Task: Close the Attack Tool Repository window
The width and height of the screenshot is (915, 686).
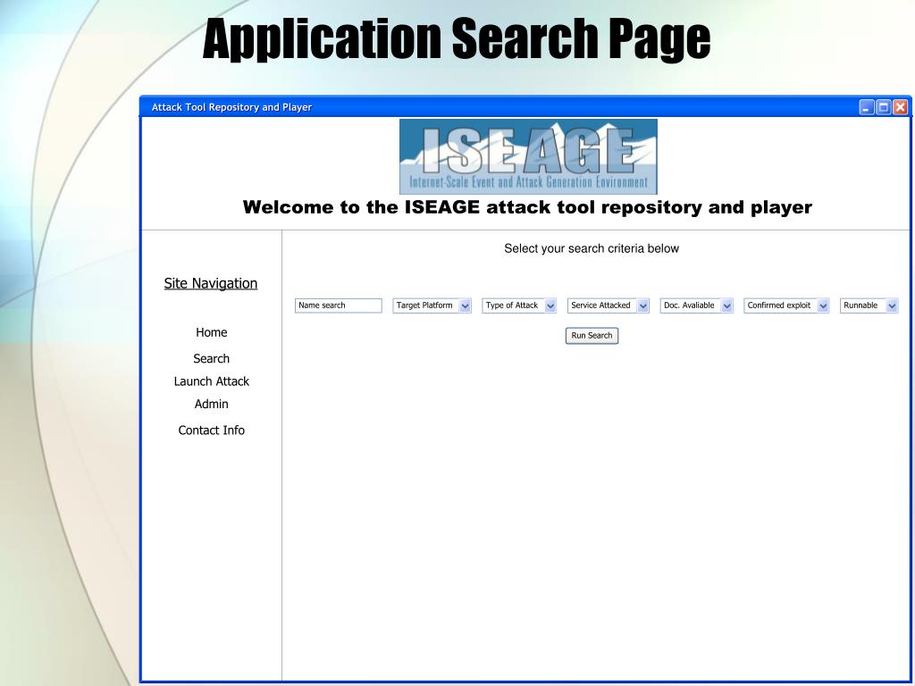Action: pyautogui.click(x=901, y=107)
